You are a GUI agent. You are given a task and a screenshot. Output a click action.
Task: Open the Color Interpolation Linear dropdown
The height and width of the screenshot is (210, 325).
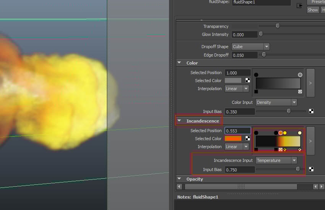237,89
